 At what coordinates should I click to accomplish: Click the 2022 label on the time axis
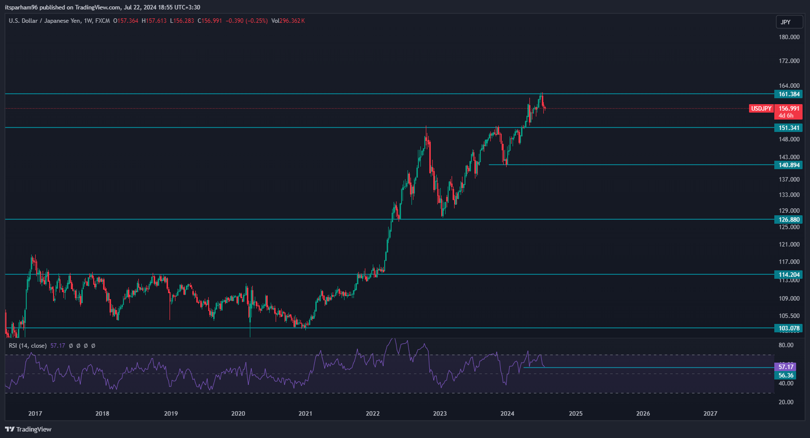click(x=373, y=414)
